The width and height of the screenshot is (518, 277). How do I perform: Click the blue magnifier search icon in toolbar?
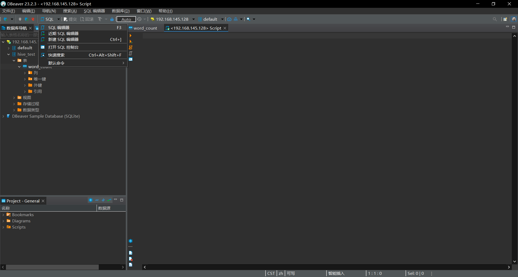coord(248,19)
